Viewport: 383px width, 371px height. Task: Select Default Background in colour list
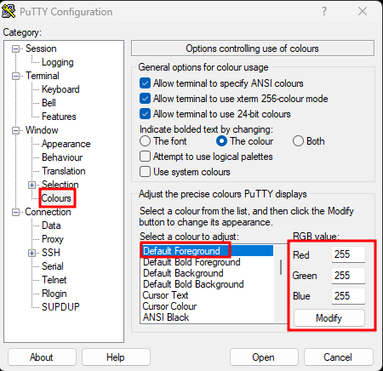point(207,273)
